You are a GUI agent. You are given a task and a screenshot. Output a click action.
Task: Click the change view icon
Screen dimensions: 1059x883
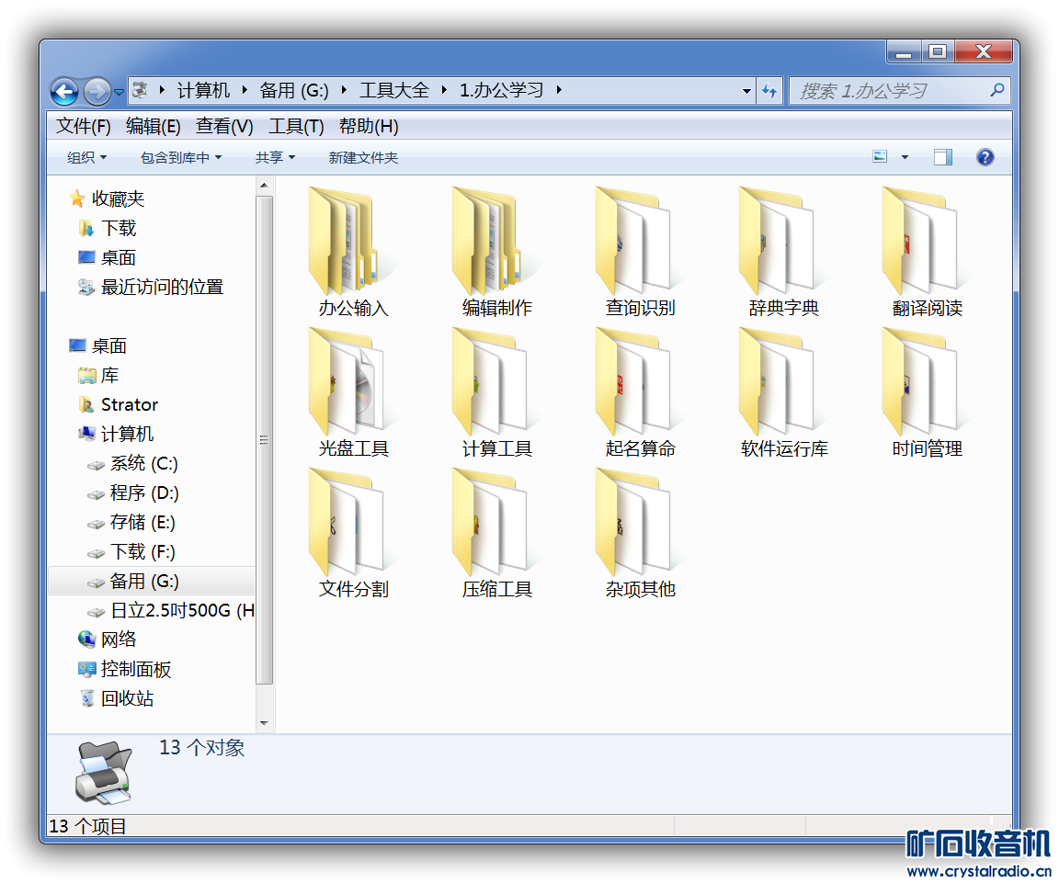[x=880, y=156]
